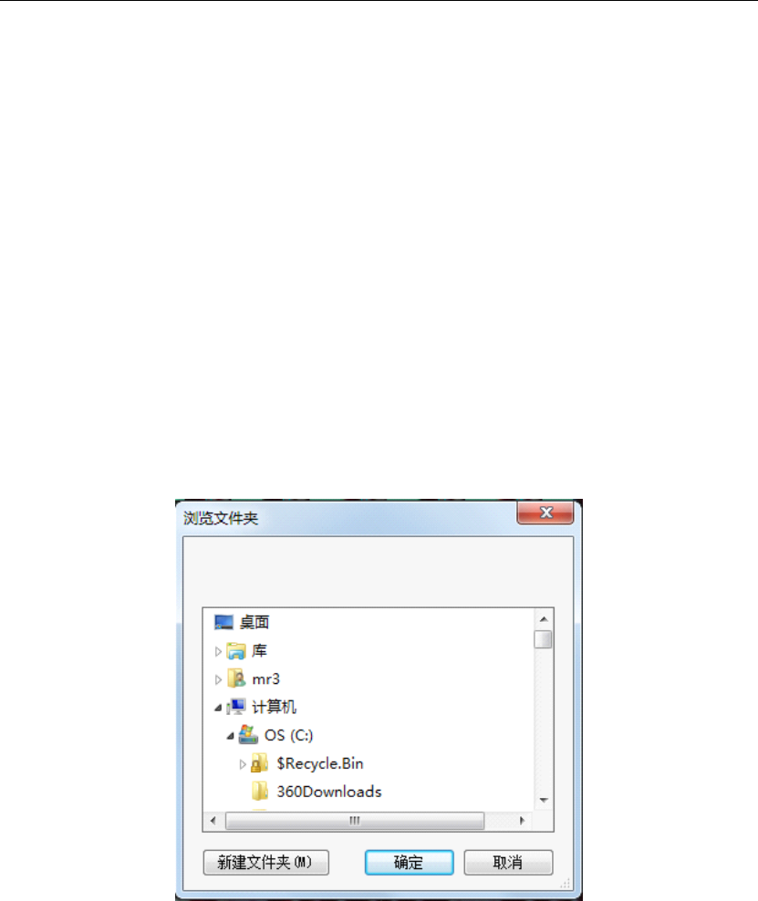Click the 360Downloads folder icon
This screenshot has width=758, height=901.
tap(260, 792)
